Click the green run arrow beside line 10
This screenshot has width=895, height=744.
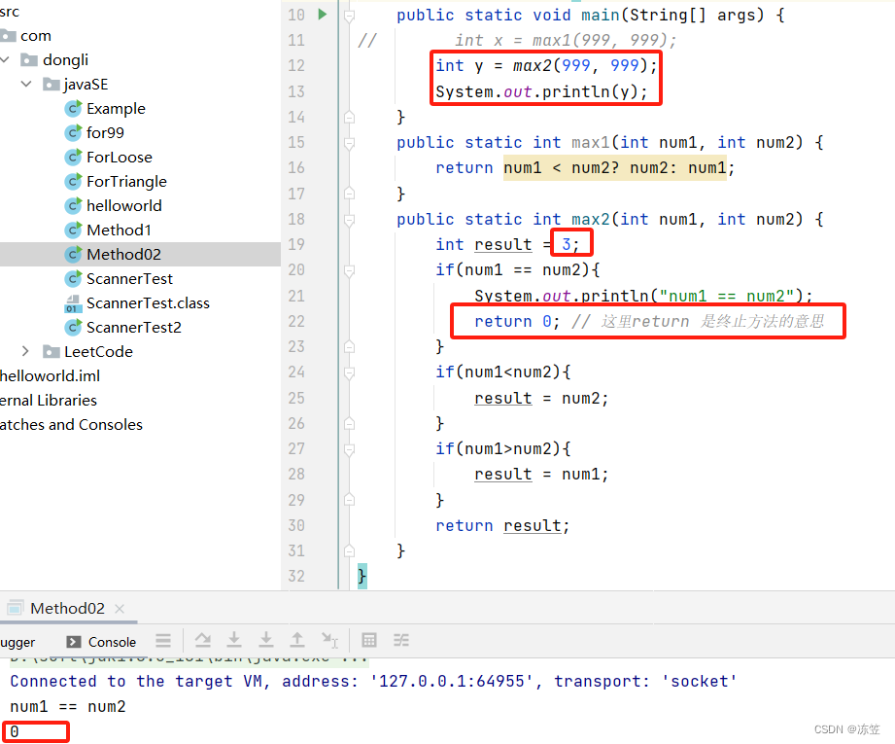pyautogui.click(x=324, y=15)
